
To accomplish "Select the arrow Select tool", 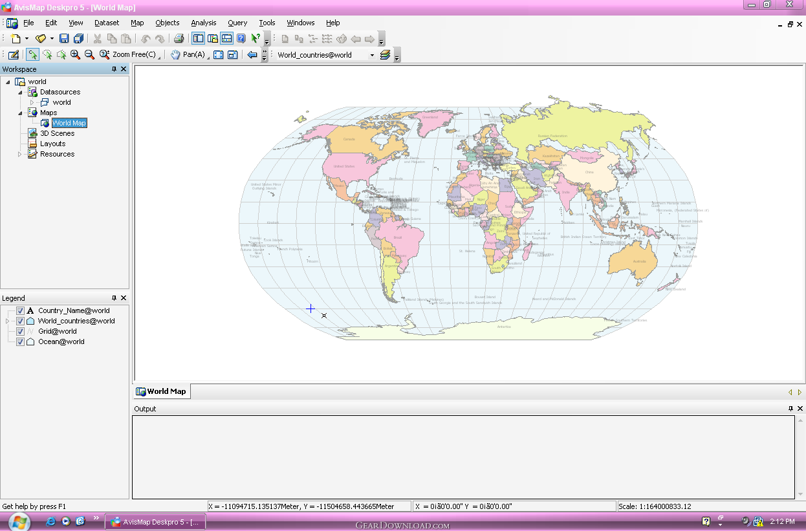I will 32,55.
